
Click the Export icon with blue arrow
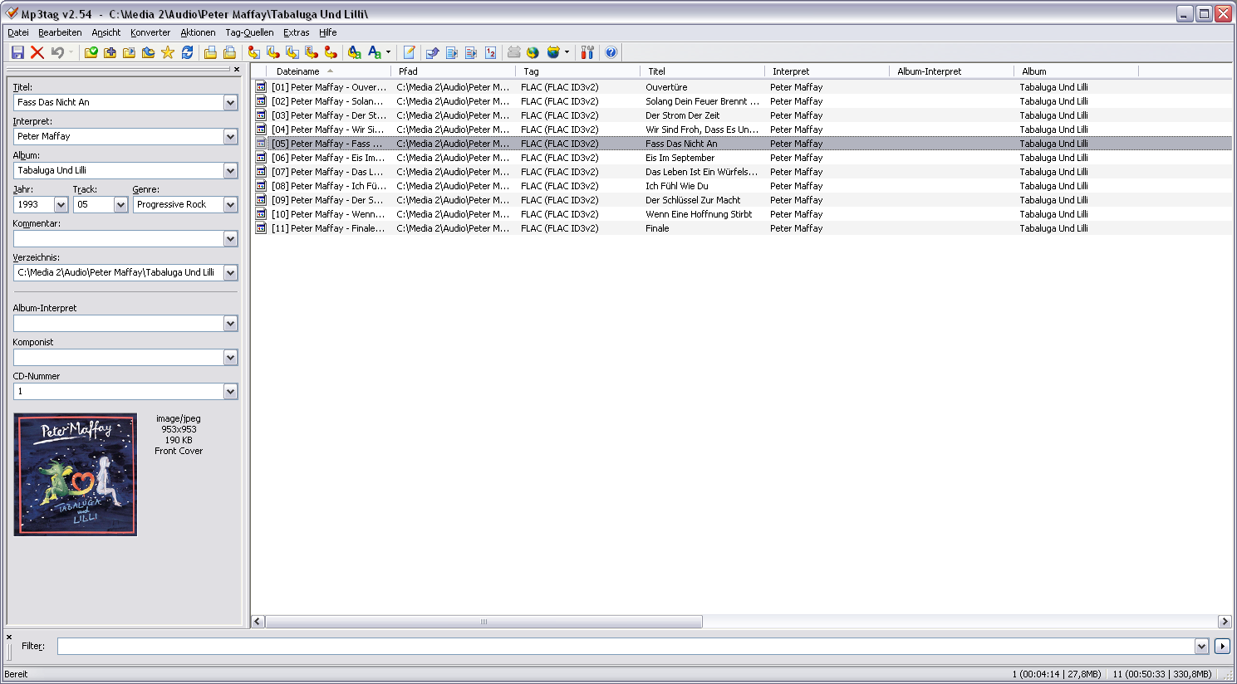coord(433,52)
